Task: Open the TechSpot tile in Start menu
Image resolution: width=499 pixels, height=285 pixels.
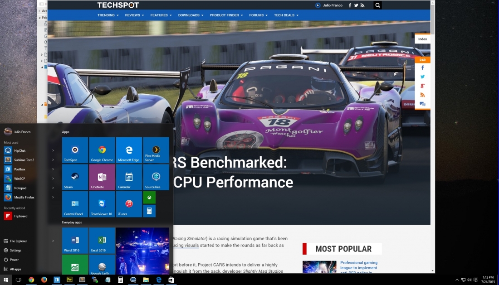Action: click(x=75, y=150)
